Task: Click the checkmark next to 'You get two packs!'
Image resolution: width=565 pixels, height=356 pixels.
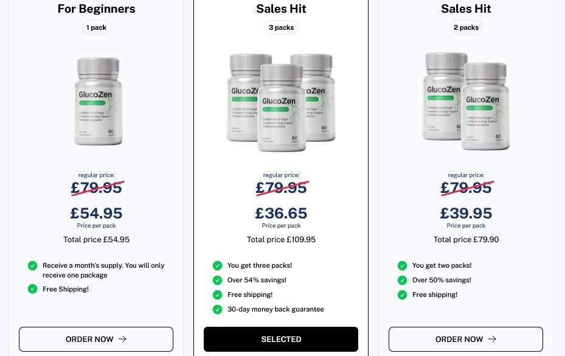Action: pyautogui.click(x=402, y=265)
